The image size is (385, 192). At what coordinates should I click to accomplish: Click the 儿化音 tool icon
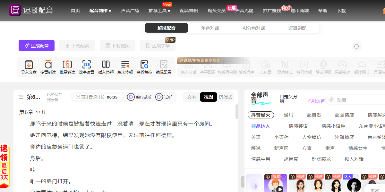tap(266, 65)
